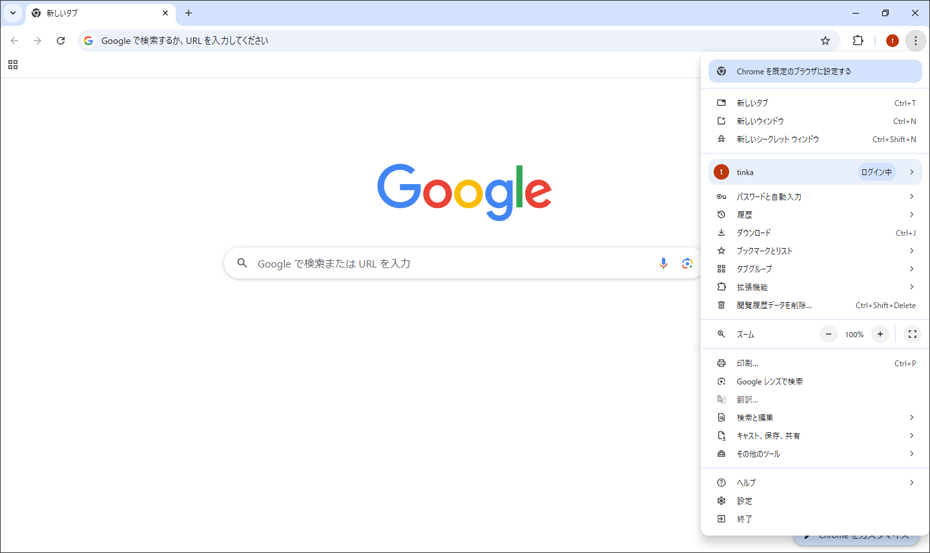The image size is (930, 553).
Task: Expand the ヘルプ submenu arrow
Action: click(911, 483)
